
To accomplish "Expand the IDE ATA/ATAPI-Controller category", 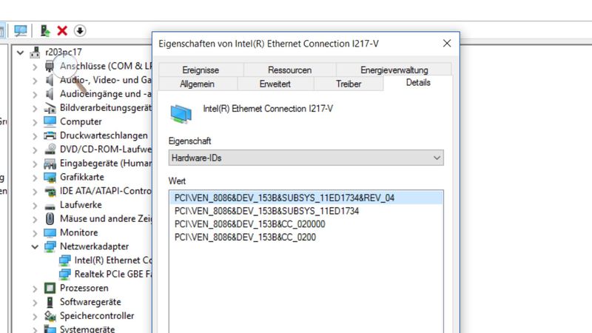I will point(35,192).
